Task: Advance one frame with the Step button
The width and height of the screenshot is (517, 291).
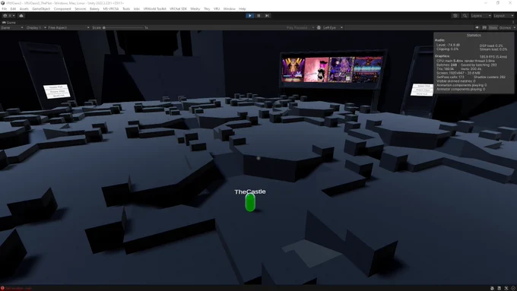Action: tap(267, 15)
